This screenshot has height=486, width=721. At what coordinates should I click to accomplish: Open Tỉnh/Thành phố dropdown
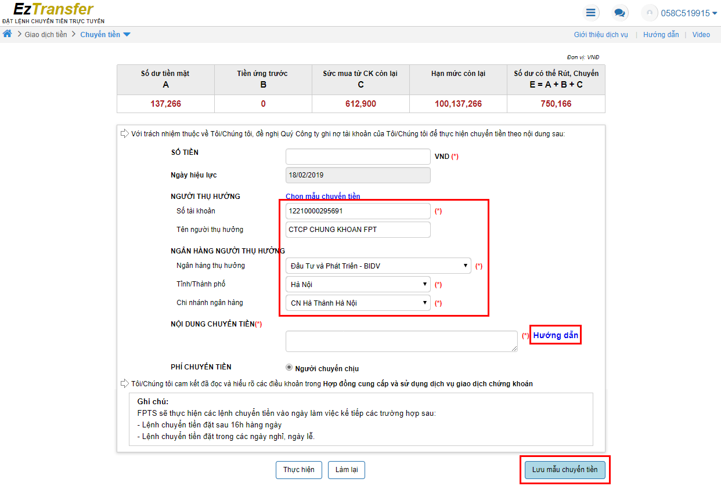click(358, 285)
